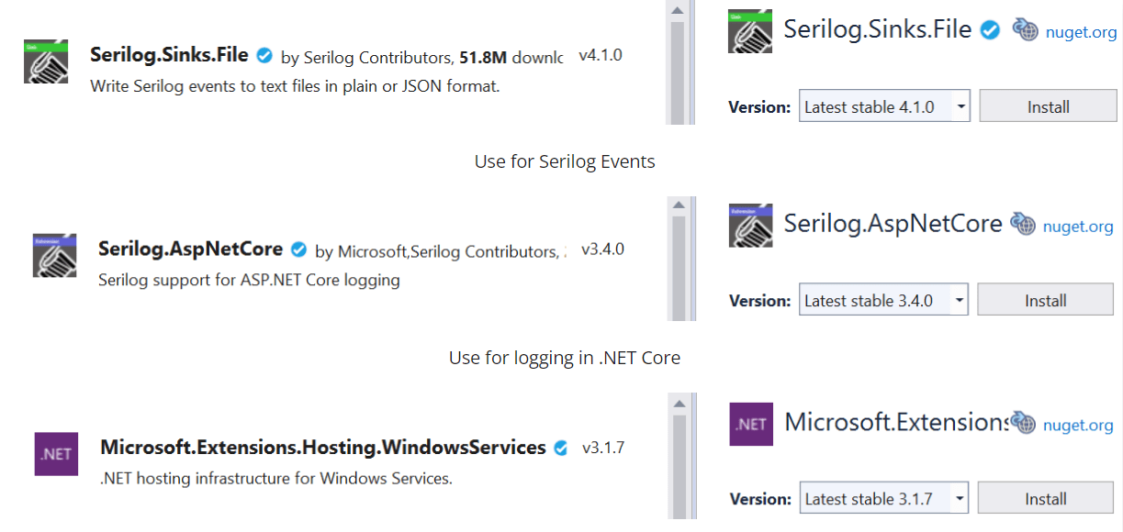Viewport: 1123px width, 532px height.
Task: Click the .NET icon for Microsoft.Extensions.Hosting.WindowsServices
Action: (x=56, y=453)
